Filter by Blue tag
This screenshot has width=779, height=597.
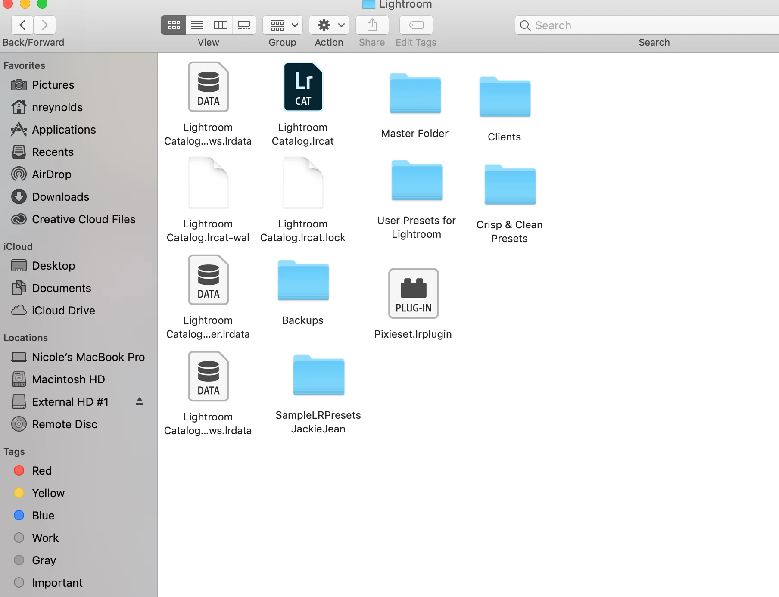[x=78, y=516]
